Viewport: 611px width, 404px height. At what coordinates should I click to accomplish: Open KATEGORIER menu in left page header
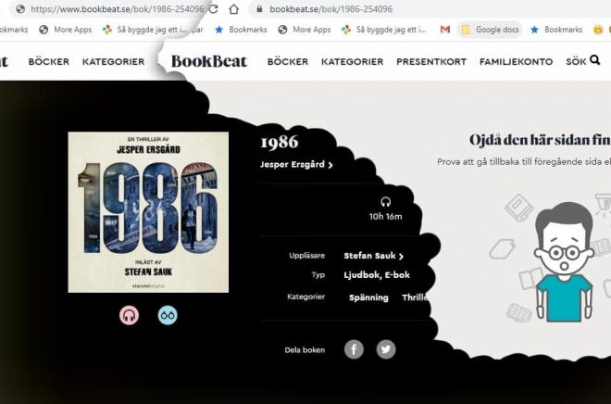[113, 61]
